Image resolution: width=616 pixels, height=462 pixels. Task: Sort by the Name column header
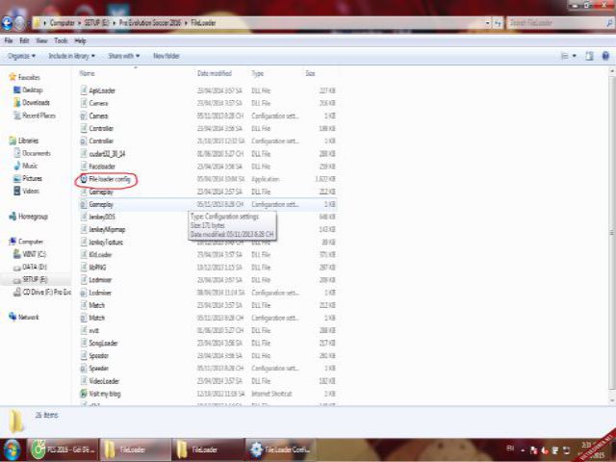click(x=88, y=73)
